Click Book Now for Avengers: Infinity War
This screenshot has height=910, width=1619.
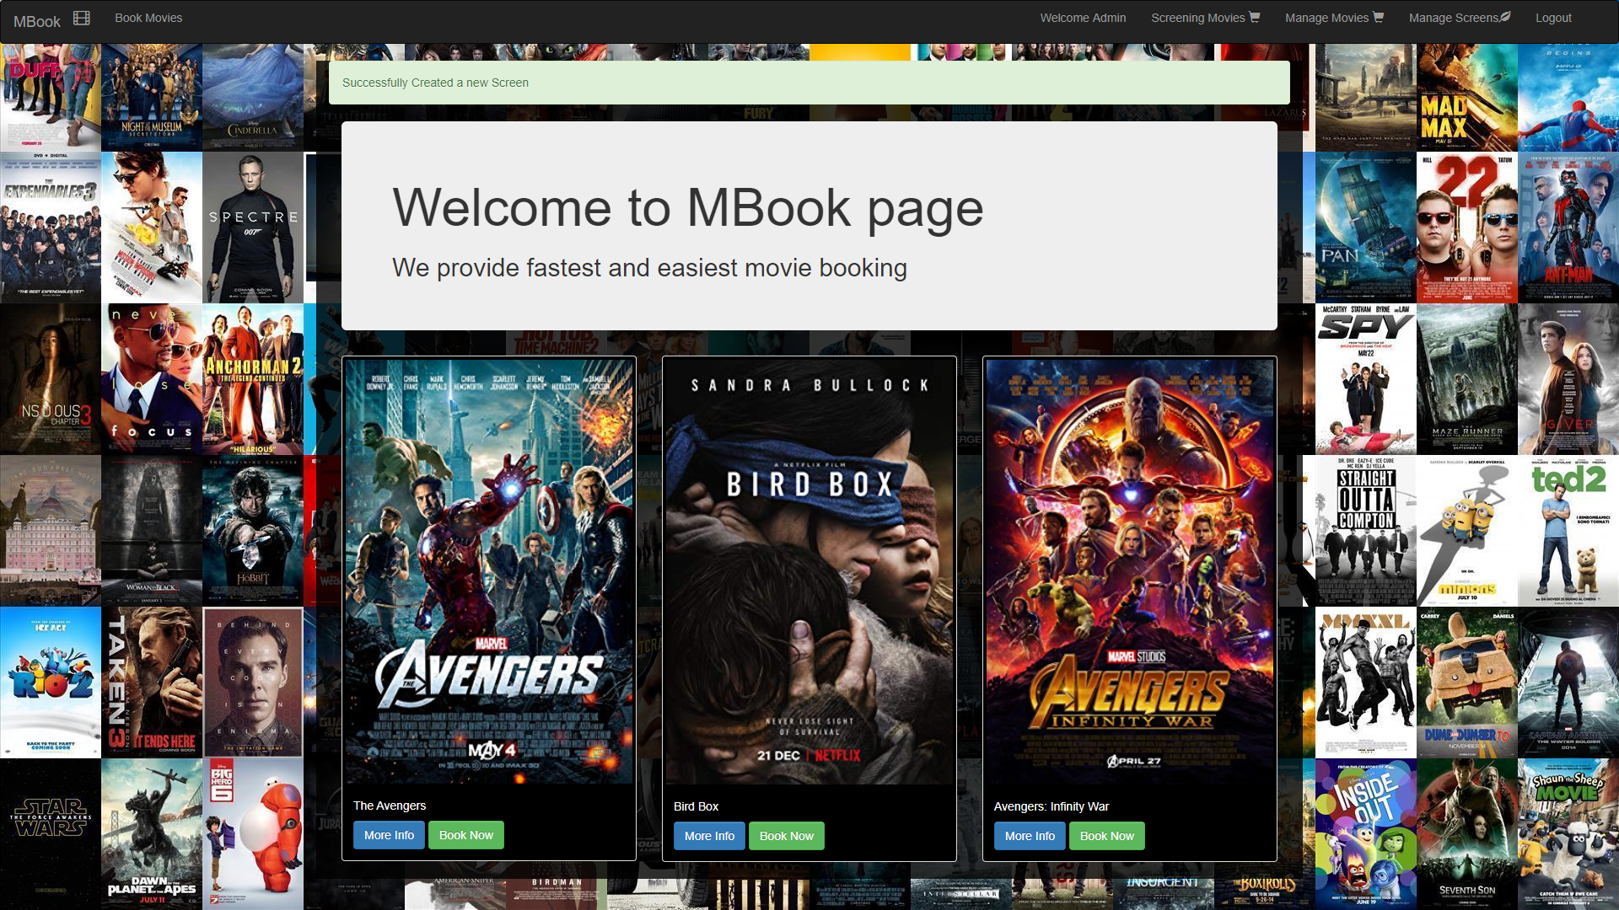(1107, 836)
